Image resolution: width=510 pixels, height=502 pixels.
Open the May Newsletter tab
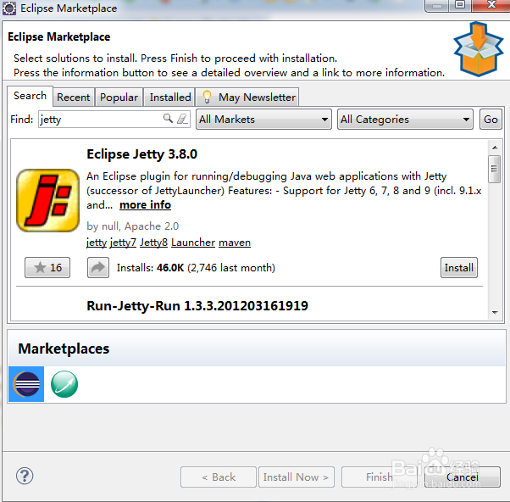click(247, 97)
